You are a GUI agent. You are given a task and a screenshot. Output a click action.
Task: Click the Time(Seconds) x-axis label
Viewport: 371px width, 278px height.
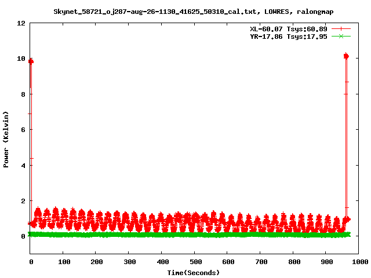(x=193, y=273)
